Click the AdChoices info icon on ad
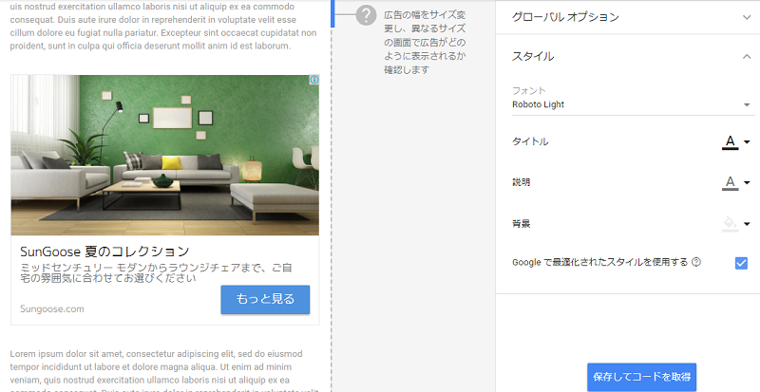The height and width of the screenshot is (392, 760). coord(314,80)
